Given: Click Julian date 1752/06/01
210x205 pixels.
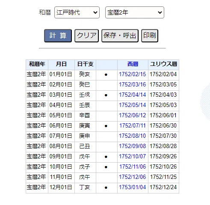Looking at the screenshot, I should pyautogui.click(x=163, y=116).
